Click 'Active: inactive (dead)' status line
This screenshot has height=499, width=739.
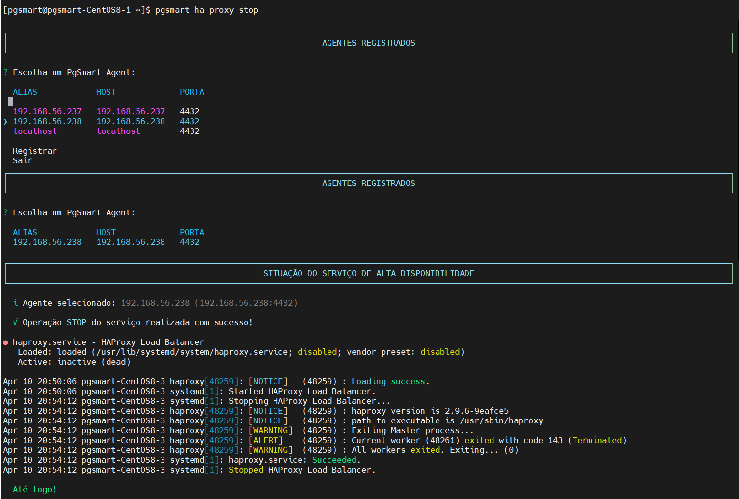coord(74,362)
